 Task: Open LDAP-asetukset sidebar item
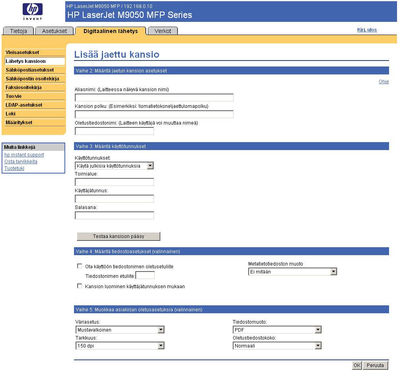point(35,105)
